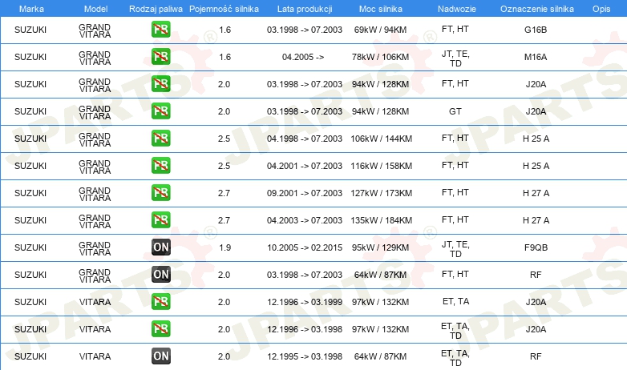The width and height of the screenshot is (627, 370).
Task: Select engine code G16B
Action: click(x=536, y=30)
